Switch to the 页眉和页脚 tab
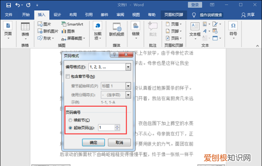The width and height of the screenshot is (262, 166). (174, 15)
